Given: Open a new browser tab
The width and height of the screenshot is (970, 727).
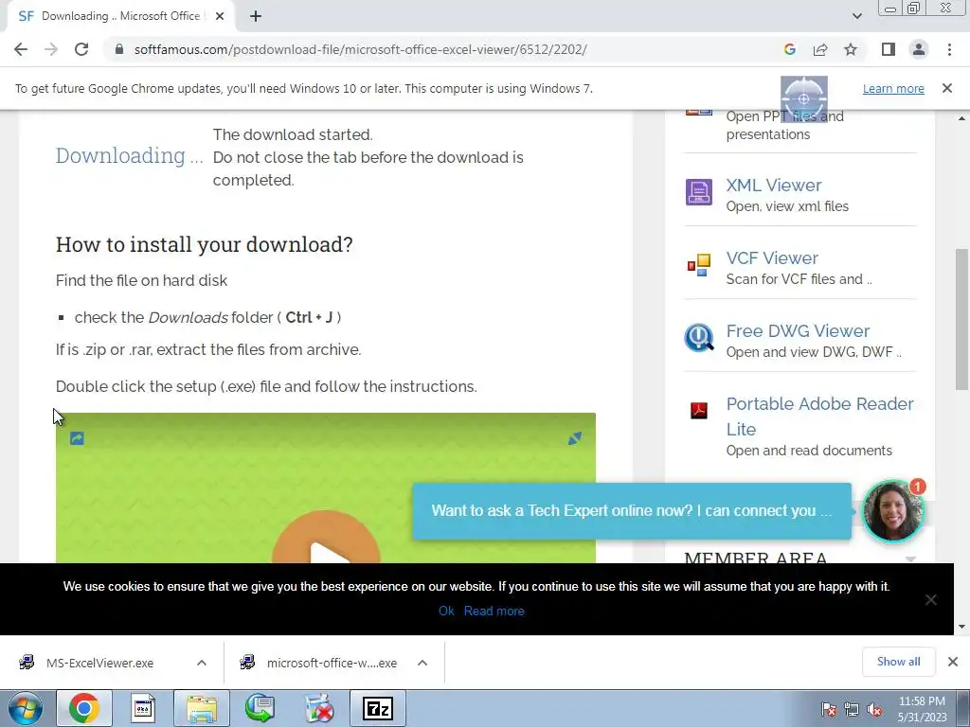Looking at the screenshot, I should point(256,16).
